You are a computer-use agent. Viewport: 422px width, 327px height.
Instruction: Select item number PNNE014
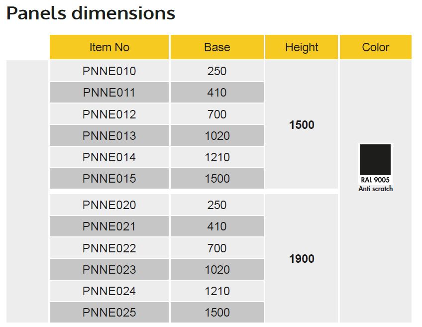(109, 157)
